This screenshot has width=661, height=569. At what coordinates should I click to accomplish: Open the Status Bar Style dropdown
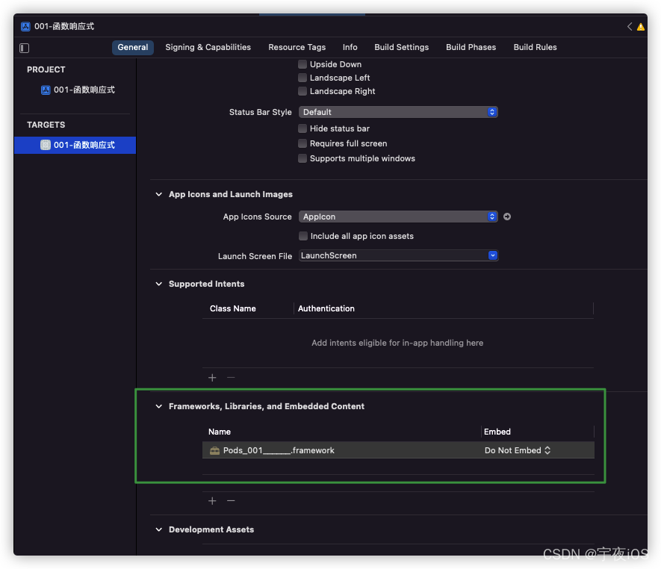click(x=398, y=112)
